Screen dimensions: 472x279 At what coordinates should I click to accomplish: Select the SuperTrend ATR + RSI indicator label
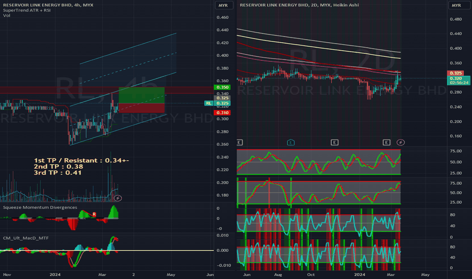point(27,10)
